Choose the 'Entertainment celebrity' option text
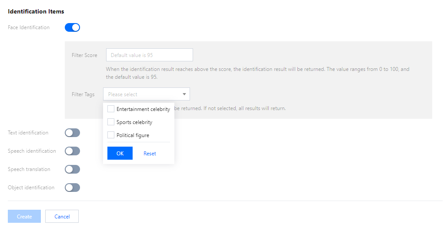 pos(143,109)
